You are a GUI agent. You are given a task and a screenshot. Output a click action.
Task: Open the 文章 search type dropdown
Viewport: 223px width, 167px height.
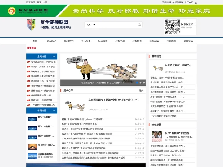[91, 25]
